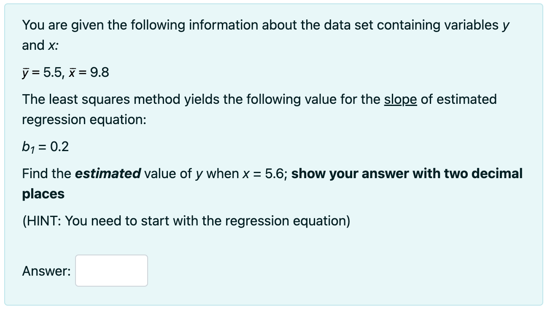Click the 'You are given' opening sentence

point(266,25)
